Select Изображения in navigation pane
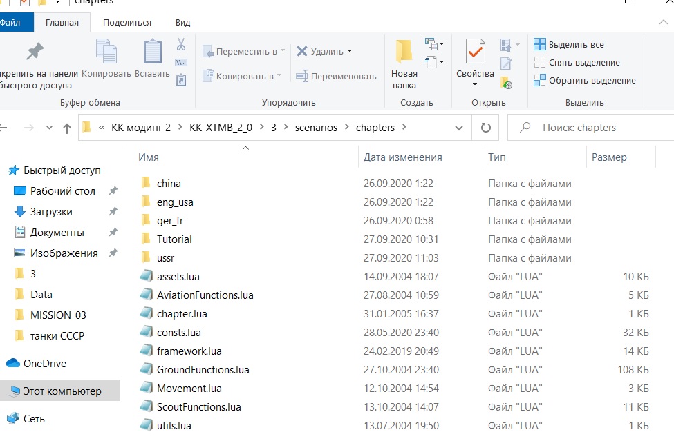 [x=64, y=253]
